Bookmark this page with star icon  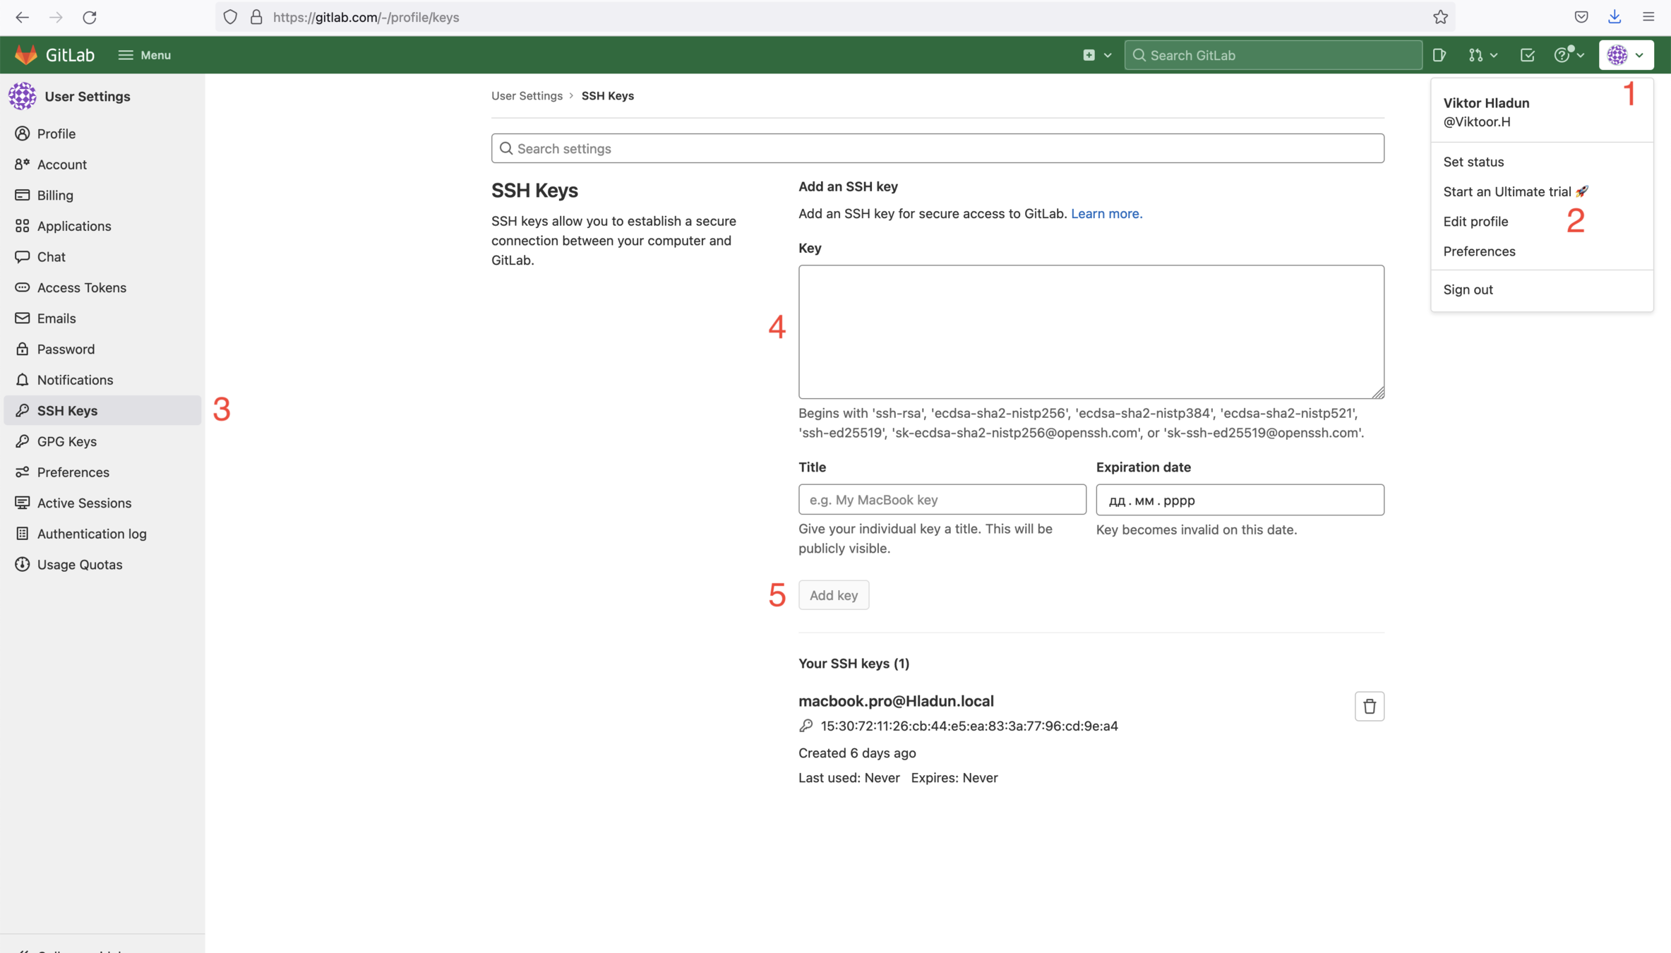(x=1440, y=17)
